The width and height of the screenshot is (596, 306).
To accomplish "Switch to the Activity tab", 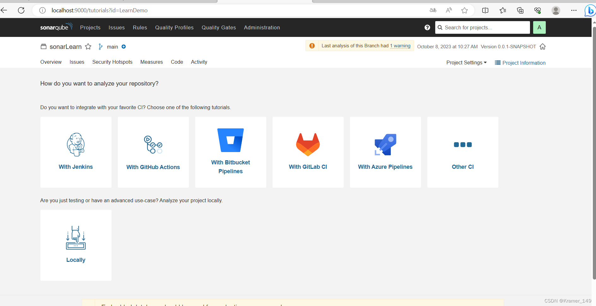I will 199,62.
